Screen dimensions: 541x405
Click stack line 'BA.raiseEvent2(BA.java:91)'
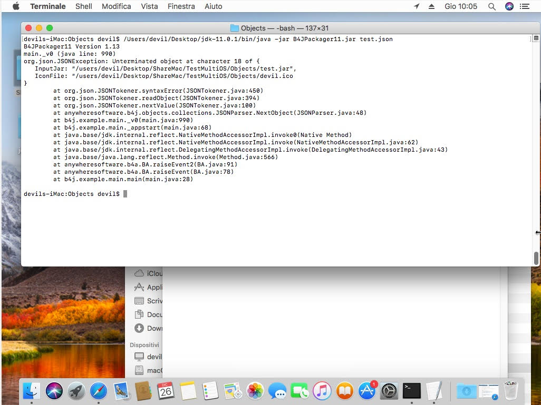point(145,164)
